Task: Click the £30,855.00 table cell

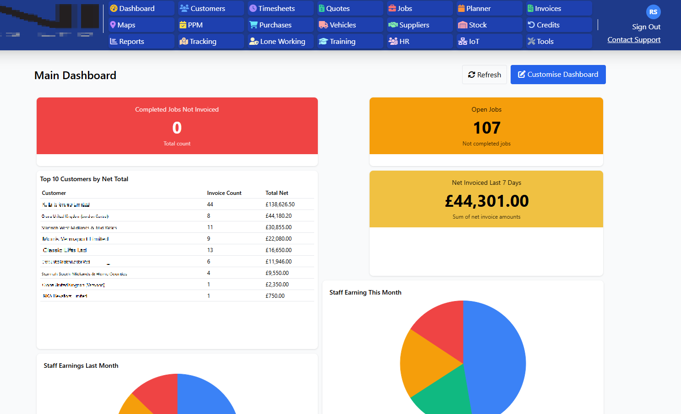Action: (x=278, y=227)
